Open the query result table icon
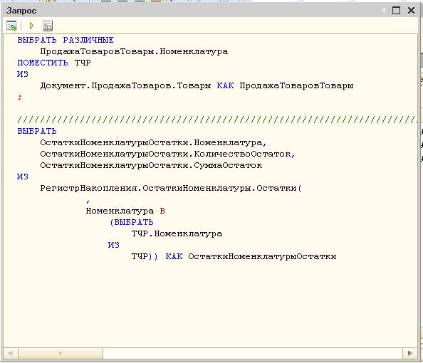 pos(48,26)
